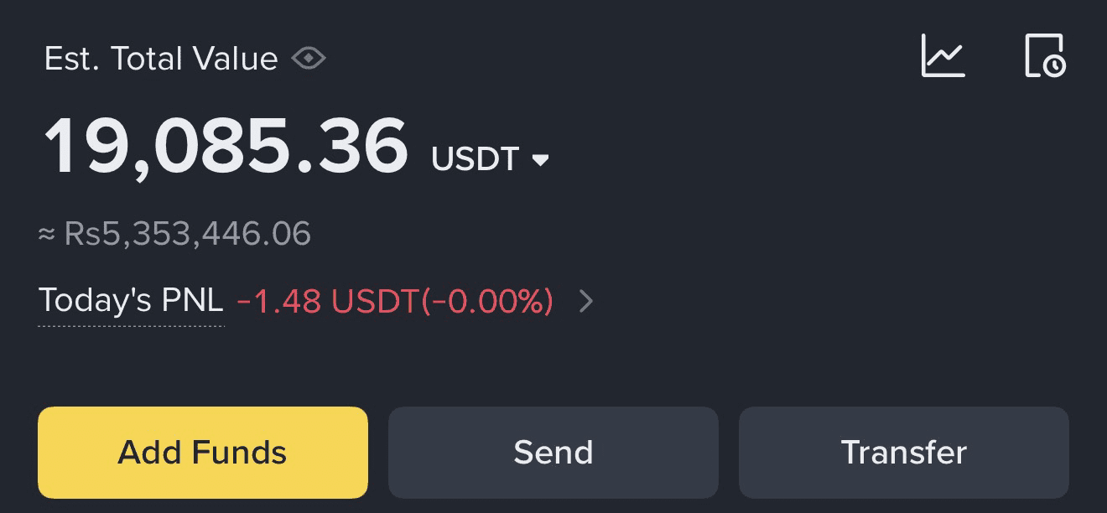Click the Est. Total Value heading
This screenshot has height=513, width=1107.
click(160, 59)
